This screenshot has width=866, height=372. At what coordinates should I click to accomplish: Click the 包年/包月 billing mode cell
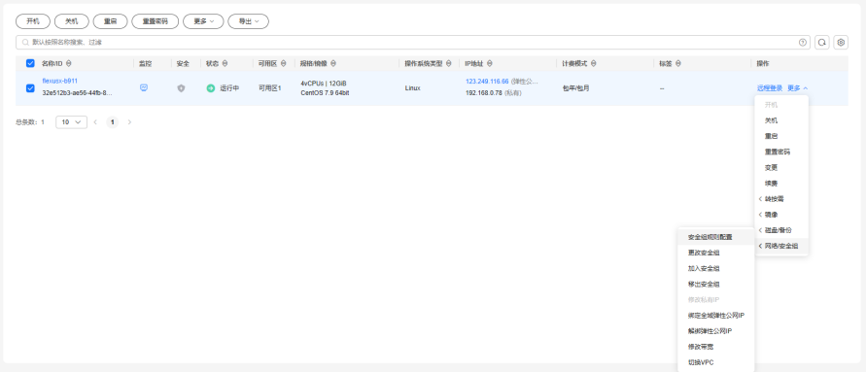576,88
